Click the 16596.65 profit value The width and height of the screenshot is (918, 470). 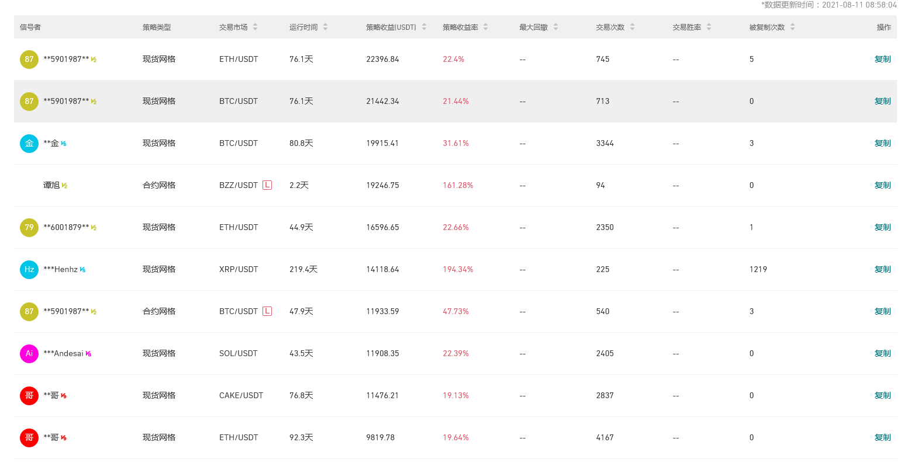(x=383, y=228)
